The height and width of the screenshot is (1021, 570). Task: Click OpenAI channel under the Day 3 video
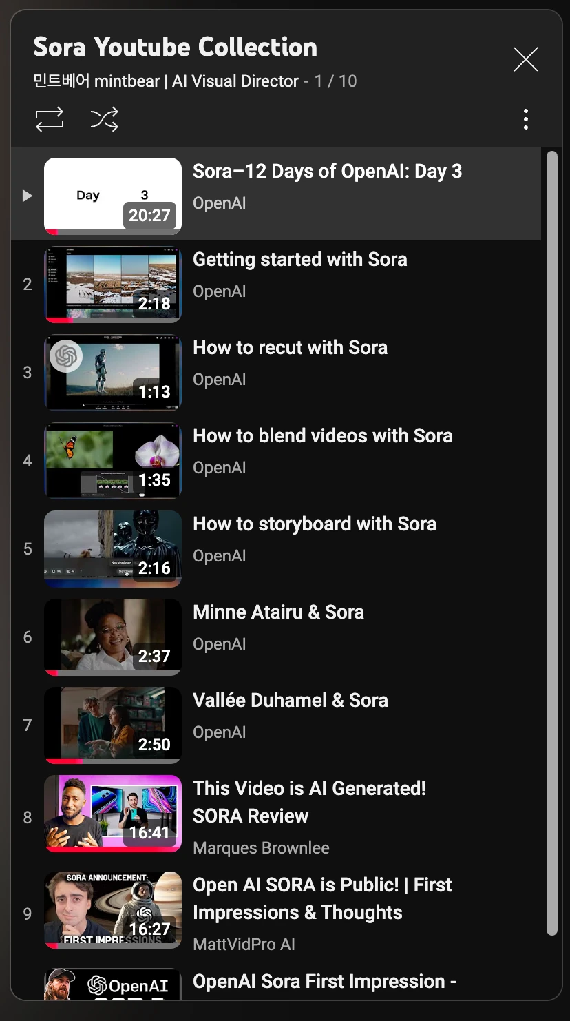(220, 203)
